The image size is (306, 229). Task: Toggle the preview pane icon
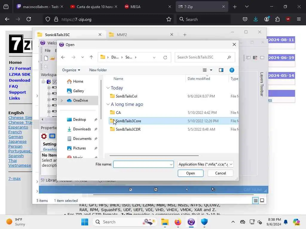(221, 70)
